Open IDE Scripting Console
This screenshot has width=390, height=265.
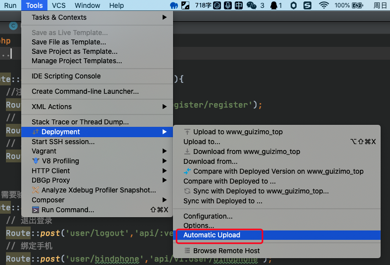coord(97,76)
